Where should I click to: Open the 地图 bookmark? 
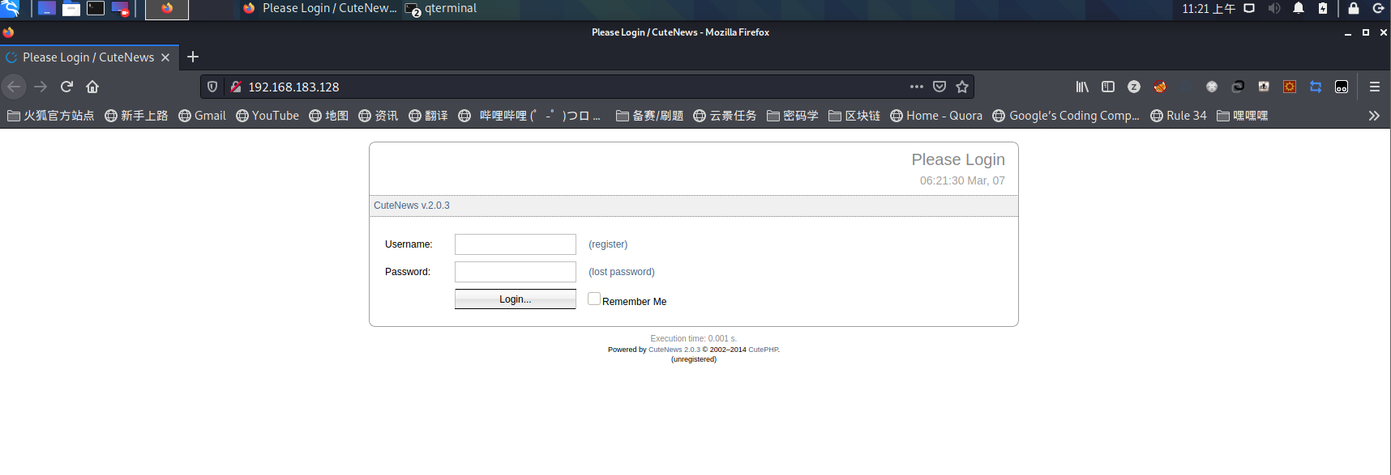point(328,116)
